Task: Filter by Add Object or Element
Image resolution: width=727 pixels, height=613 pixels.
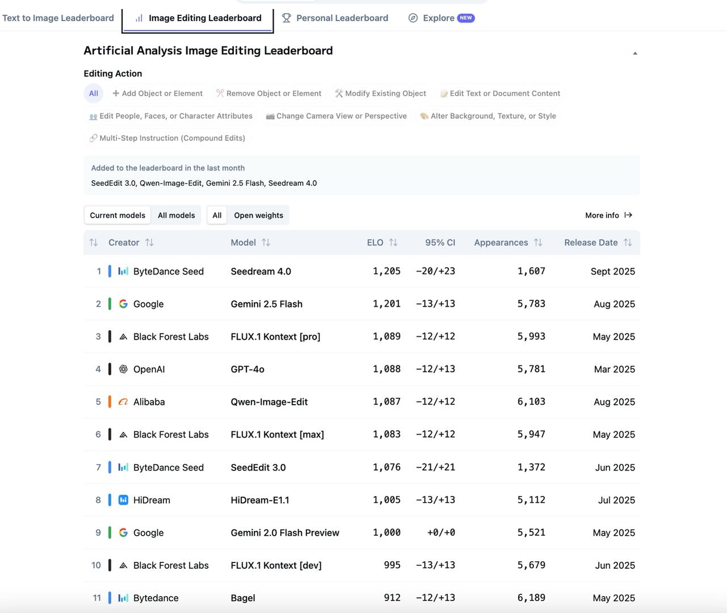Action: (157, 94)
